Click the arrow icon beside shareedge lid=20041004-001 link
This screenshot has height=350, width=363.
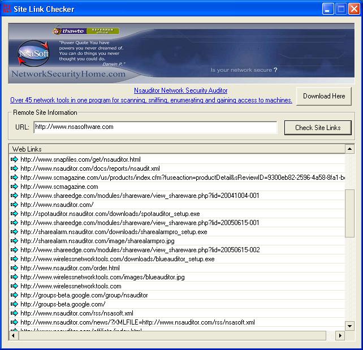pyautogui.click(x=14, y=196)
